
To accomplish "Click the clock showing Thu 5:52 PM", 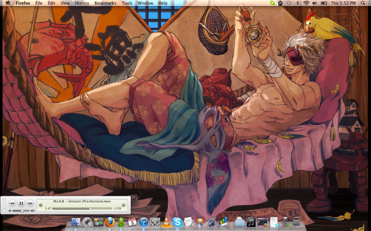I will 343,3.
